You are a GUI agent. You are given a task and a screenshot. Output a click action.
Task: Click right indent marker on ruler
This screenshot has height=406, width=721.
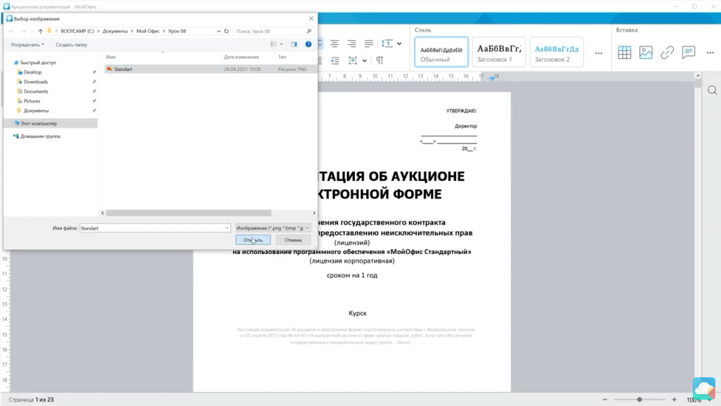click(x=492, y=78)
